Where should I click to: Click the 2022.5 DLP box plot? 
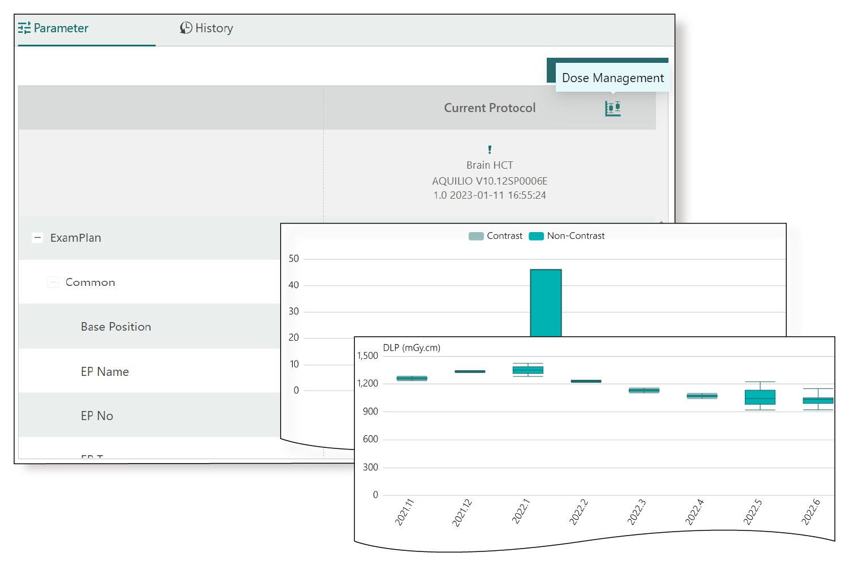click(760, 396)
